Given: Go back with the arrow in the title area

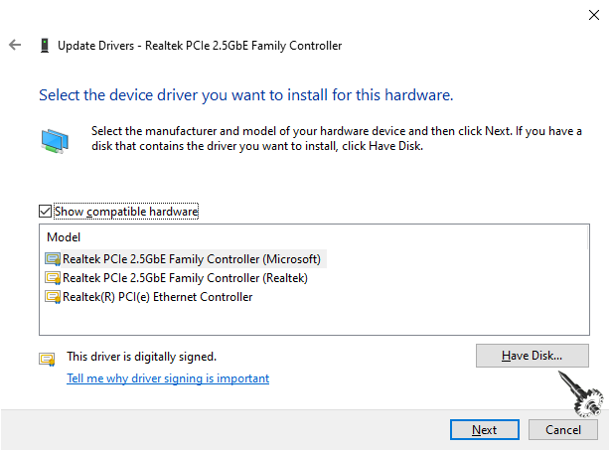Looking at the screenshot, I should click(15, 45).
